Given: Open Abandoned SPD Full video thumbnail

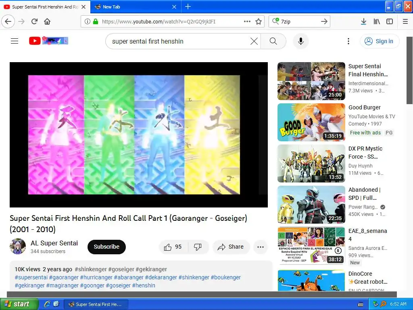Looking at the screenshot, I should (311, 205).
